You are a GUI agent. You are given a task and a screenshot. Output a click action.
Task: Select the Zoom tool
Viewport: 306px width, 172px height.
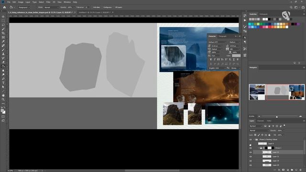3,99
